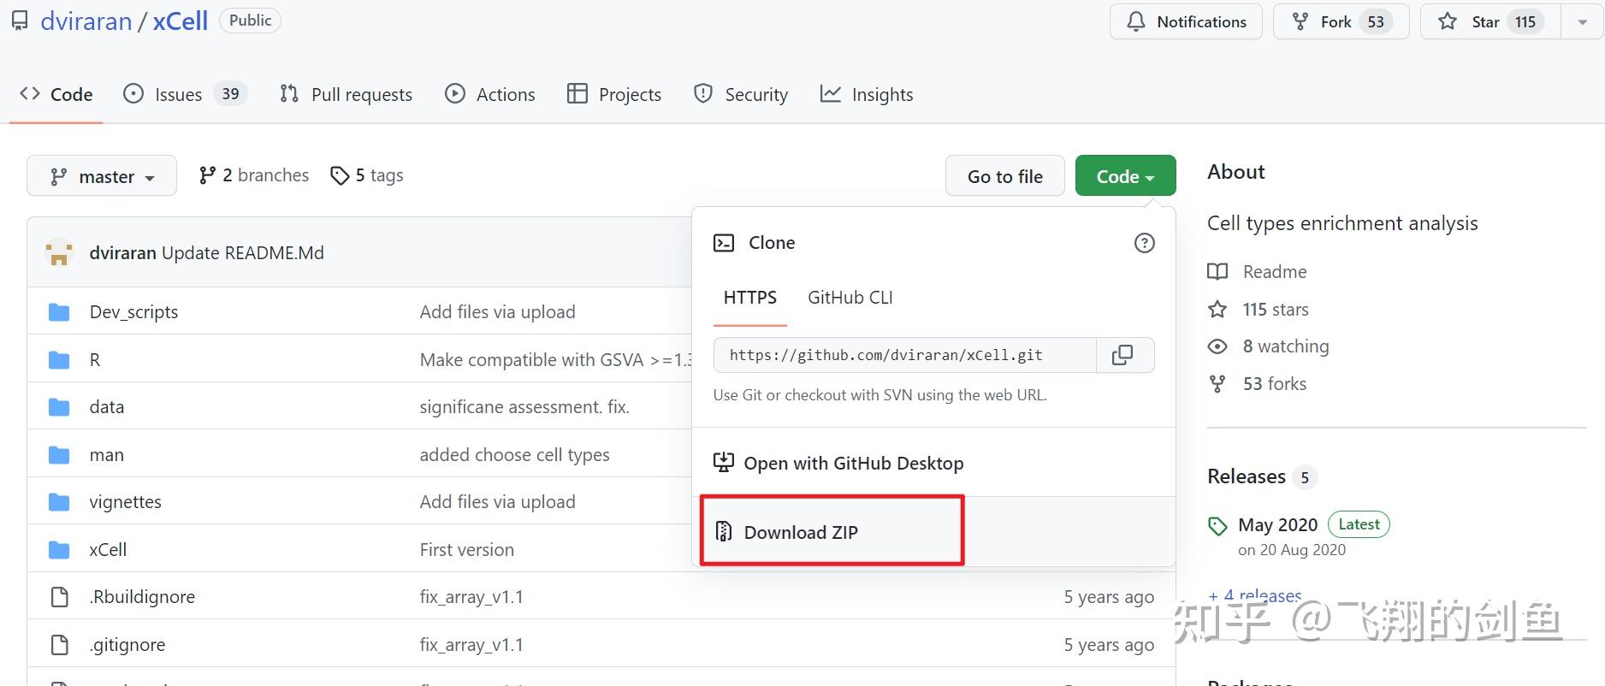Open the Readme link in About
The height and width of the screenshot is (686, 1605).
point(1274,272)
